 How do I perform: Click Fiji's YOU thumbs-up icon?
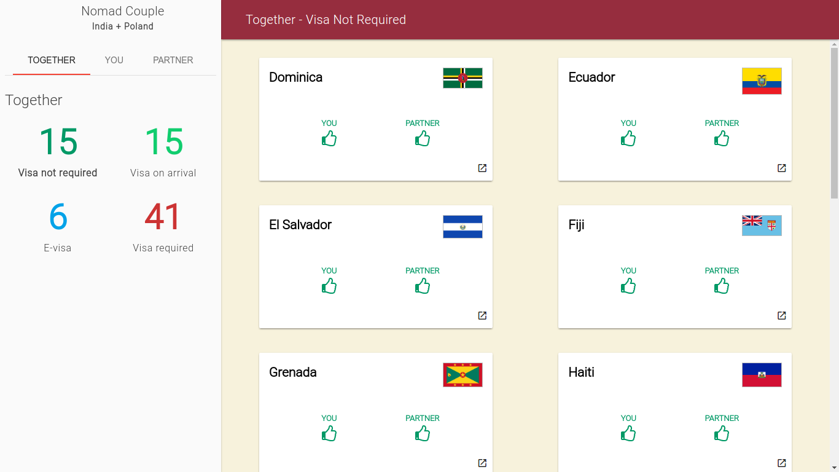(x=628, y=286)
